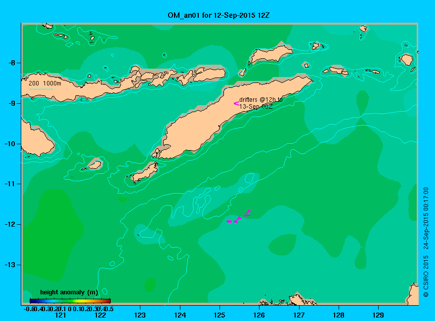Select latitude axis label '-12'
This screenshot has width=435, height=321.
[10, 224]
